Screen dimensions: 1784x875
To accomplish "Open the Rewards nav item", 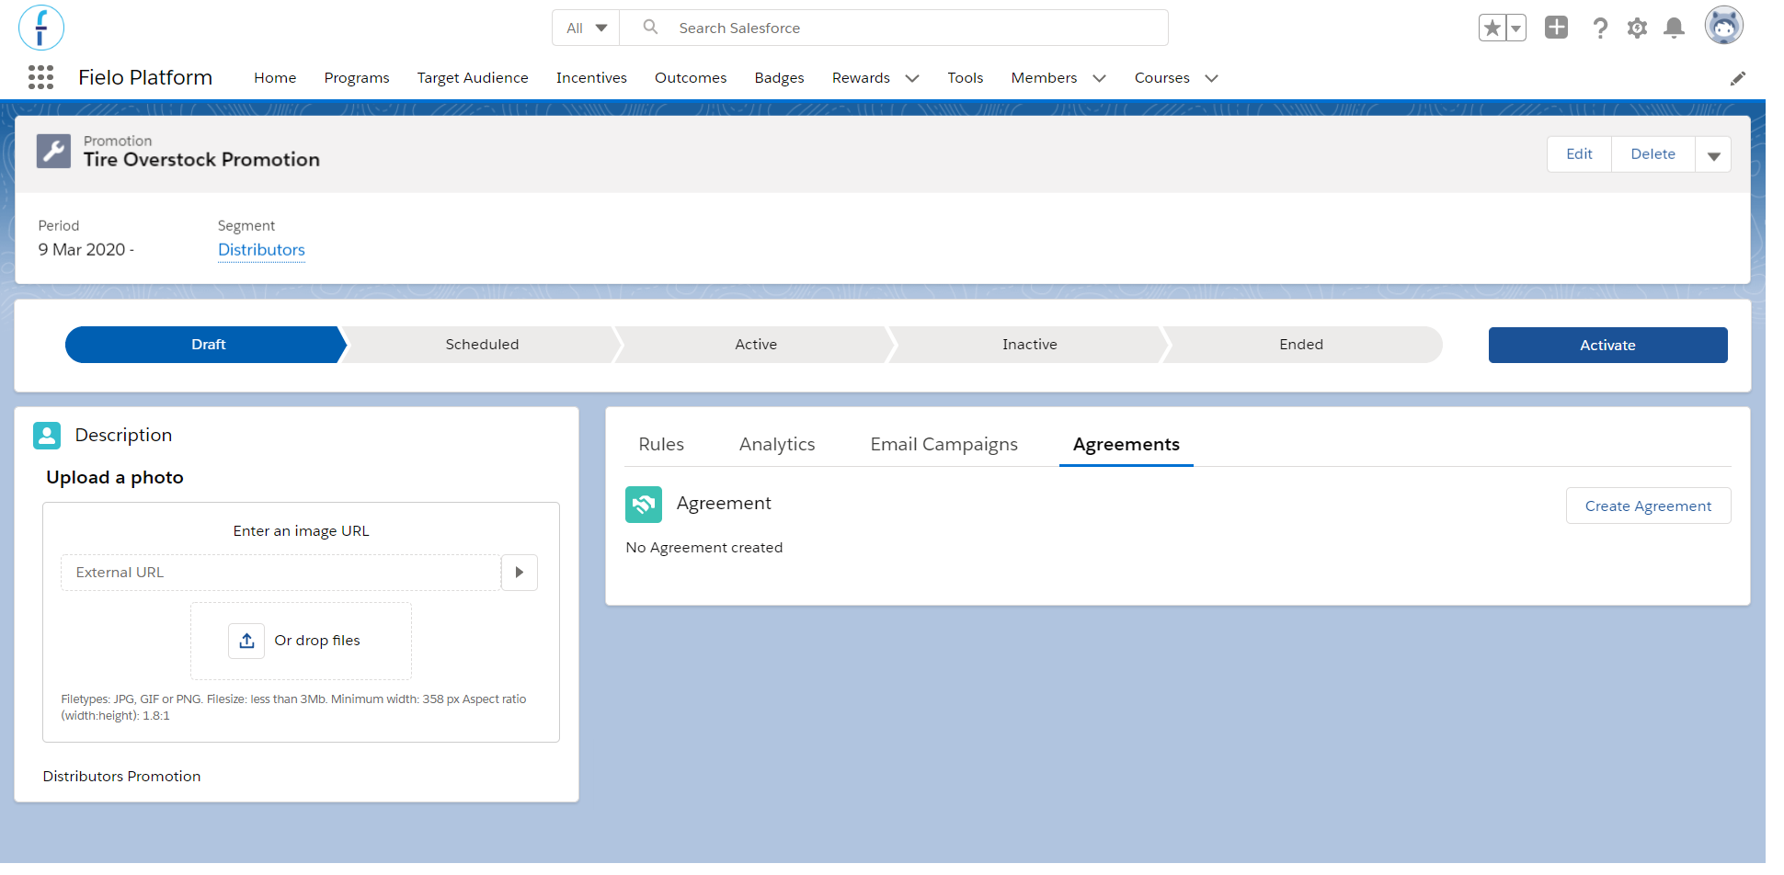I will 861,78.
